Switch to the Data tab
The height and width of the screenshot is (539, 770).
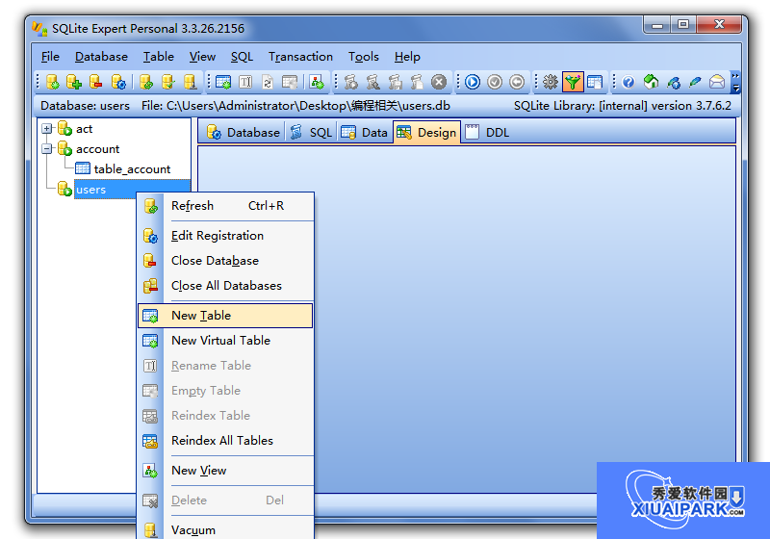click(x=365, y=132)
